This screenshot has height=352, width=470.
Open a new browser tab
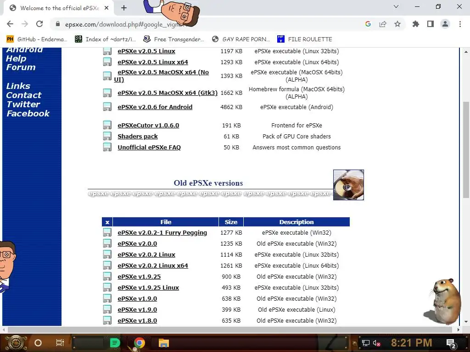124,8
